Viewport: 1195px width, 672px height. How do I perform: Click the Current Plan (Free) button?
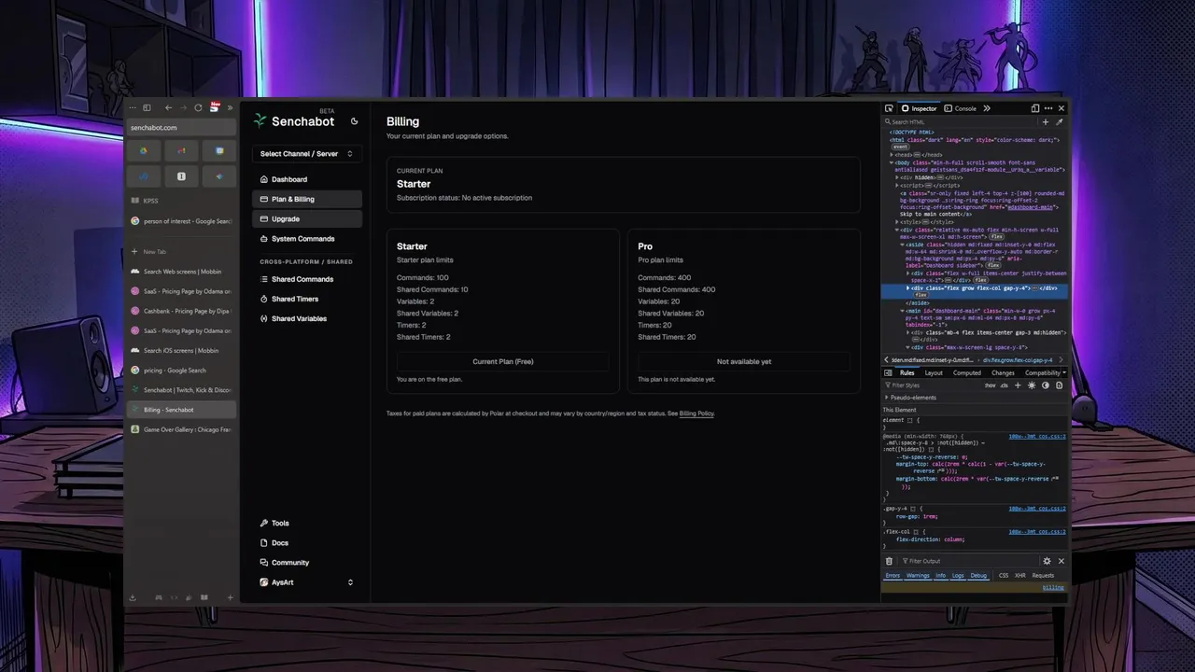tap(502, 361)
